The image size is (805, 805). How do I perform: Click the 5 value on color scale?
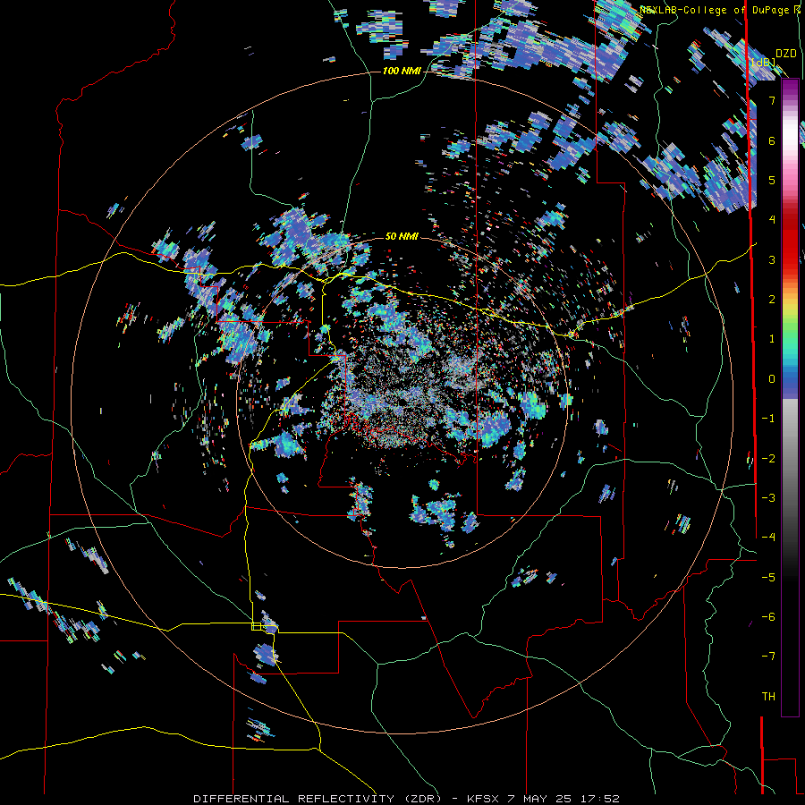[772, 180]
